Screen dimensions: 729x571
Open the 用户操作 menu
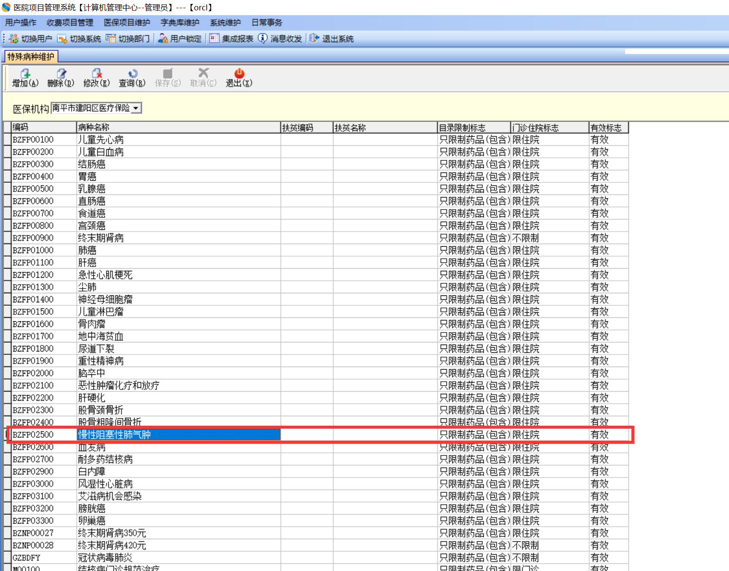point(21,23)
